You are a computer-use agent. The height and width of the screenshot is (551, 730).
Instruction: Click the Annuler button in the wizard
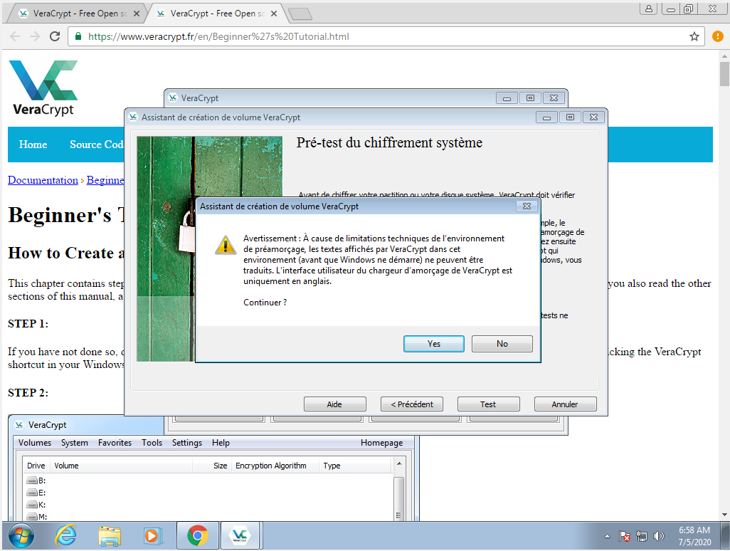(x=565, y=404)
